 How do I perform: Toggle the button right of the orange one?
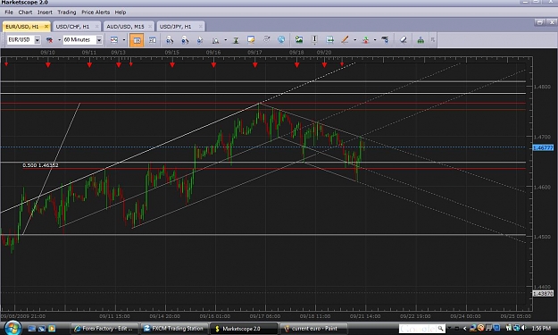tap(152, 40)
